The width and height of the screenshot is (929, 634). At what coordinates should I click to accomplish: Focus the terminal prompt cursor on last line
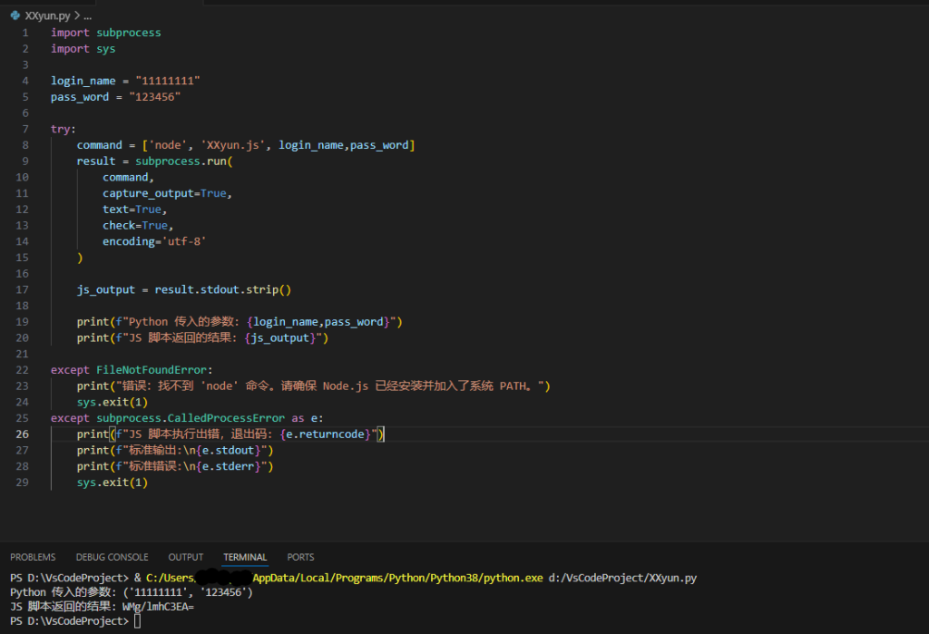(x=137, y=621)
